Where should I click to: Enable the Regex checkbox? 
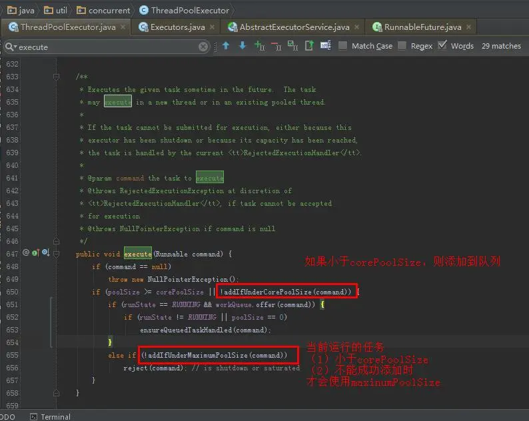pos(402,45)
